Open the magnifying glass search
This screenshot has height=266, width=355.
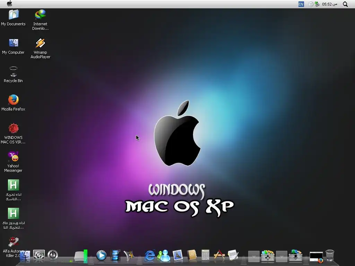[x=345, y=4]
